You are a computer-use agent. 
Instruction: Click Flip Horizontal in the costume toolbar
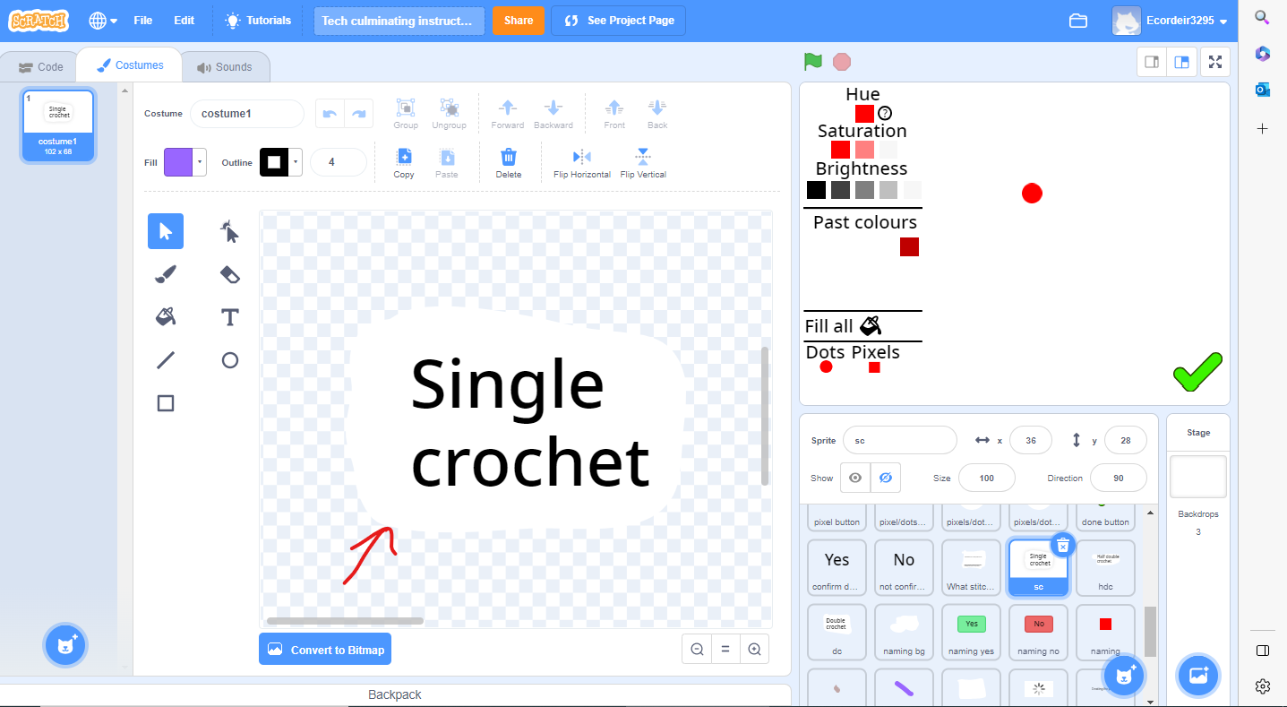click(581, 162)
